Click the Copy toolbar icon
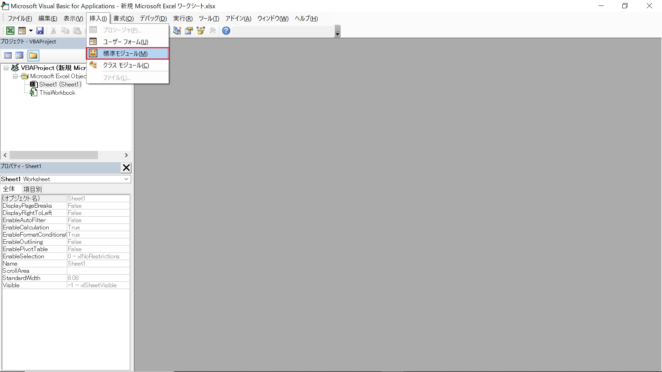Screen dimensions: 662x372 [x=65, y=30]
